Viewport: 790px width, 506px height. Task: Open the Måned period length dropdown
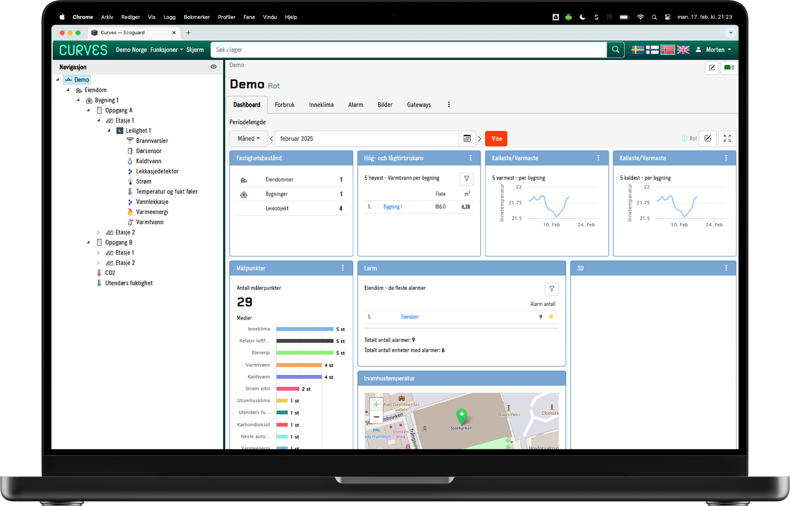248,138
